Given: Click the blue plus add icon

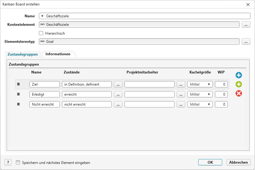Looking at the screenshot, I should [239, 75].
